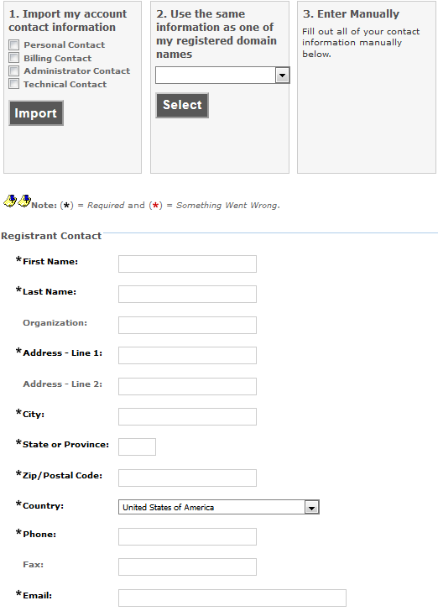Click the 'Registrant Contact' section heading

tap(51, 236)
